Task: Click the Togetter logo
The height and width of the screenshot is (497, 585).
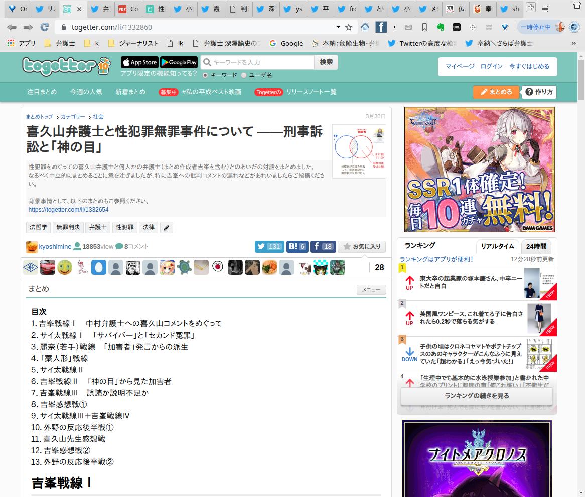Action: click(x=67, y=66)
